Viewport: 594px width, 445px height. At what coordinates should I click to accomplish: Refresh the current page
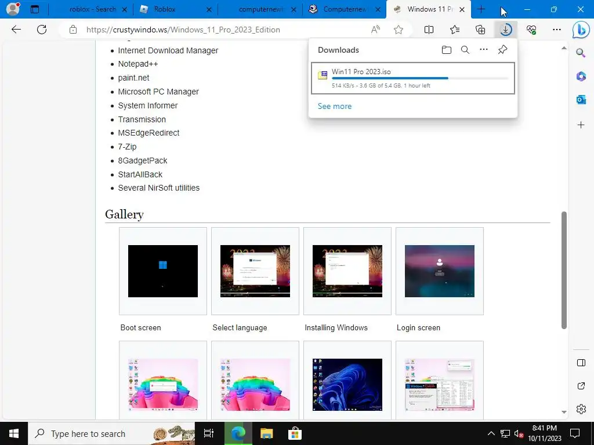(x=42, y=30)
